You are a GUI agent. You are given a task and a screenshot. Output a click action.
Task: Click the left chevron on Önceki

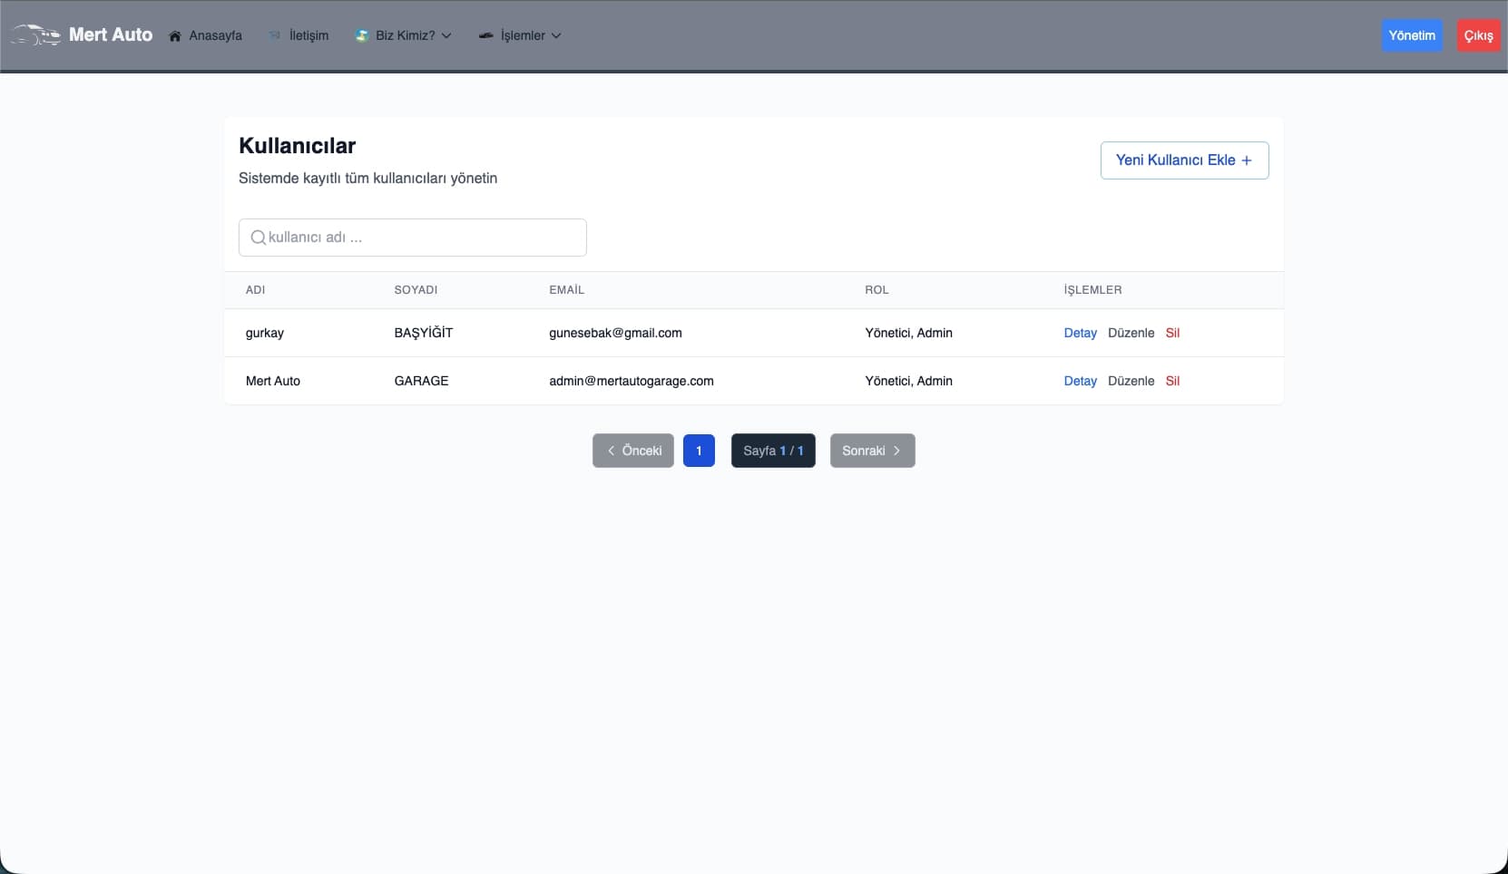(612, 451)
